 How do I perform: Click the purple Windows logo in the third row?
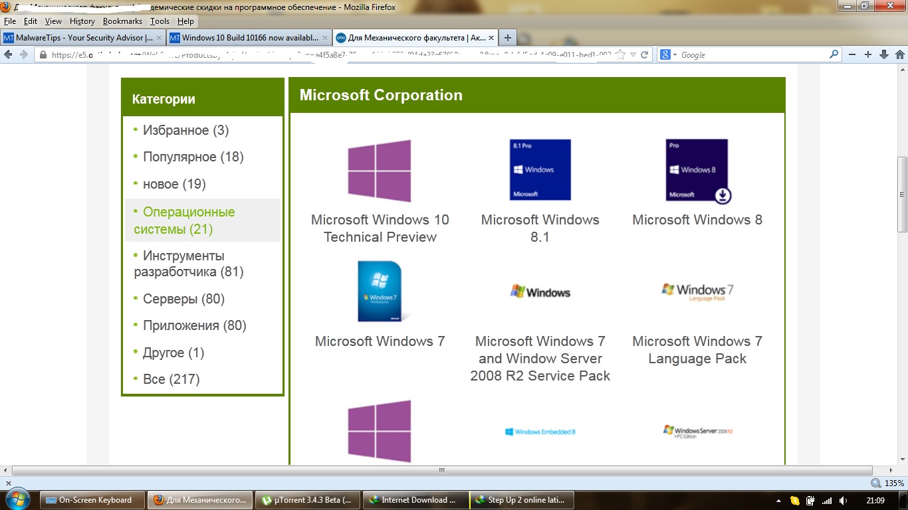click(x=380, y=431)
